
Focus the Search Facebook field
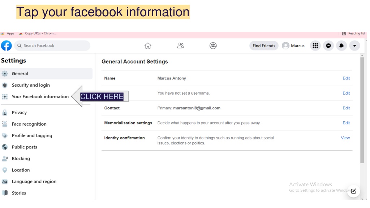click(x=52, y=45)
